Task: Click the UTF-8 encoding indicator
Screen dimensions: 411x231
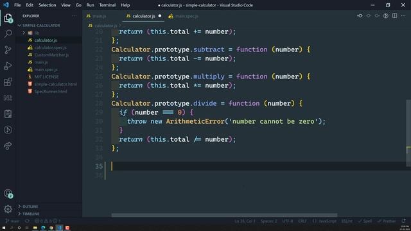Action: [288, 221]
